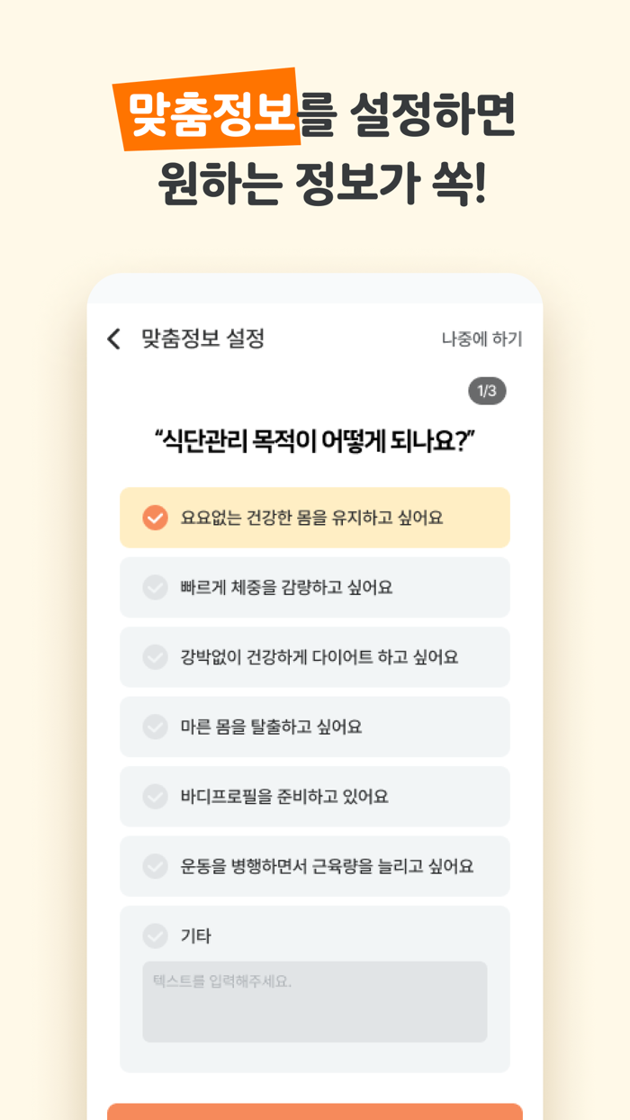Click the 1/3 progress badge
This screenshot has height=1120, width=630.
(487, 389)
